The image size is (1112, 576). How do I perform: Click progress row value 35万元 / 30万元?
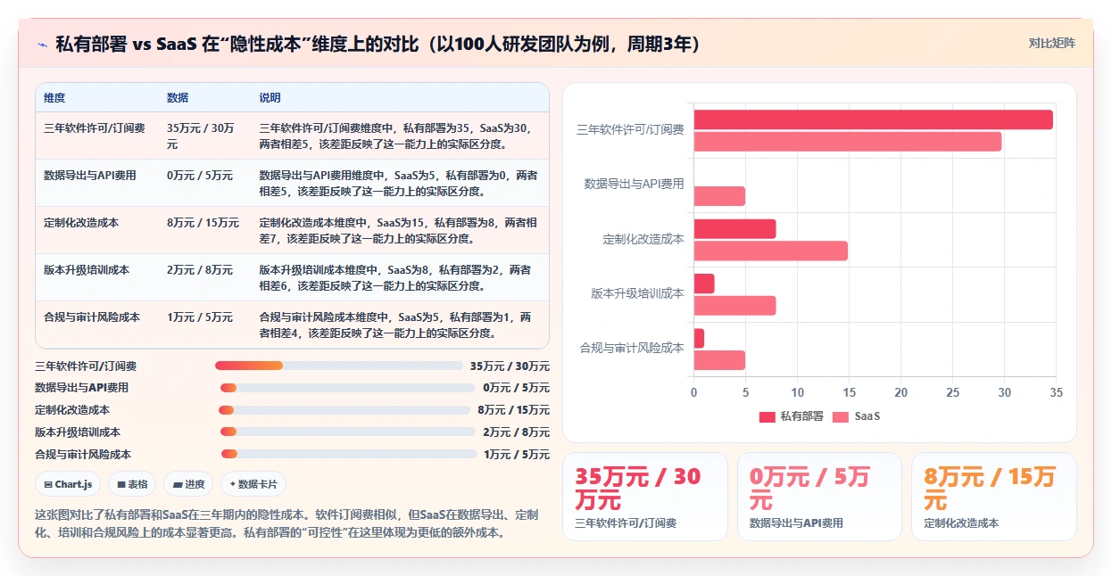(x=510, y=366)
